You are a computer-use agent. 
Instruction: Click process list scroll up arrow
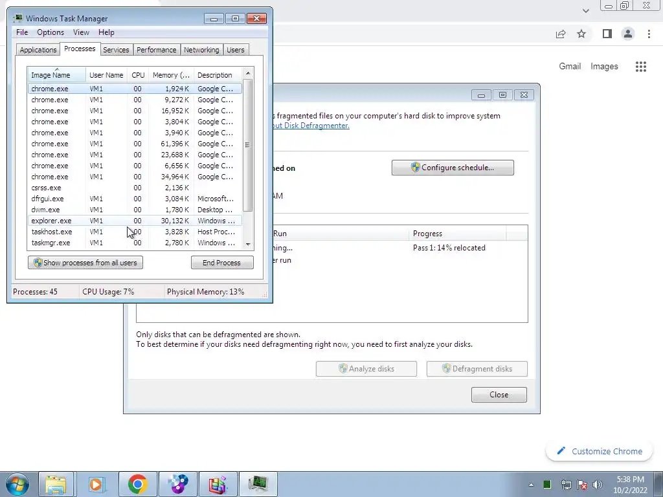click(x=248, y=73)
